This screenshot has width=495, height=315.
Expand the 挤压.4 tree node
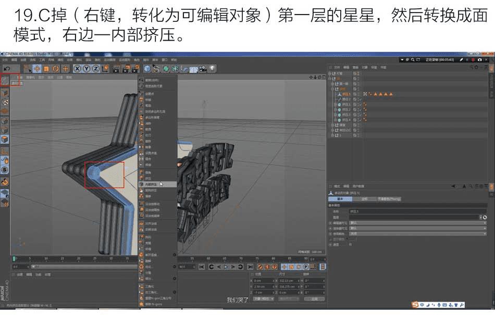(x=335, y=120)
